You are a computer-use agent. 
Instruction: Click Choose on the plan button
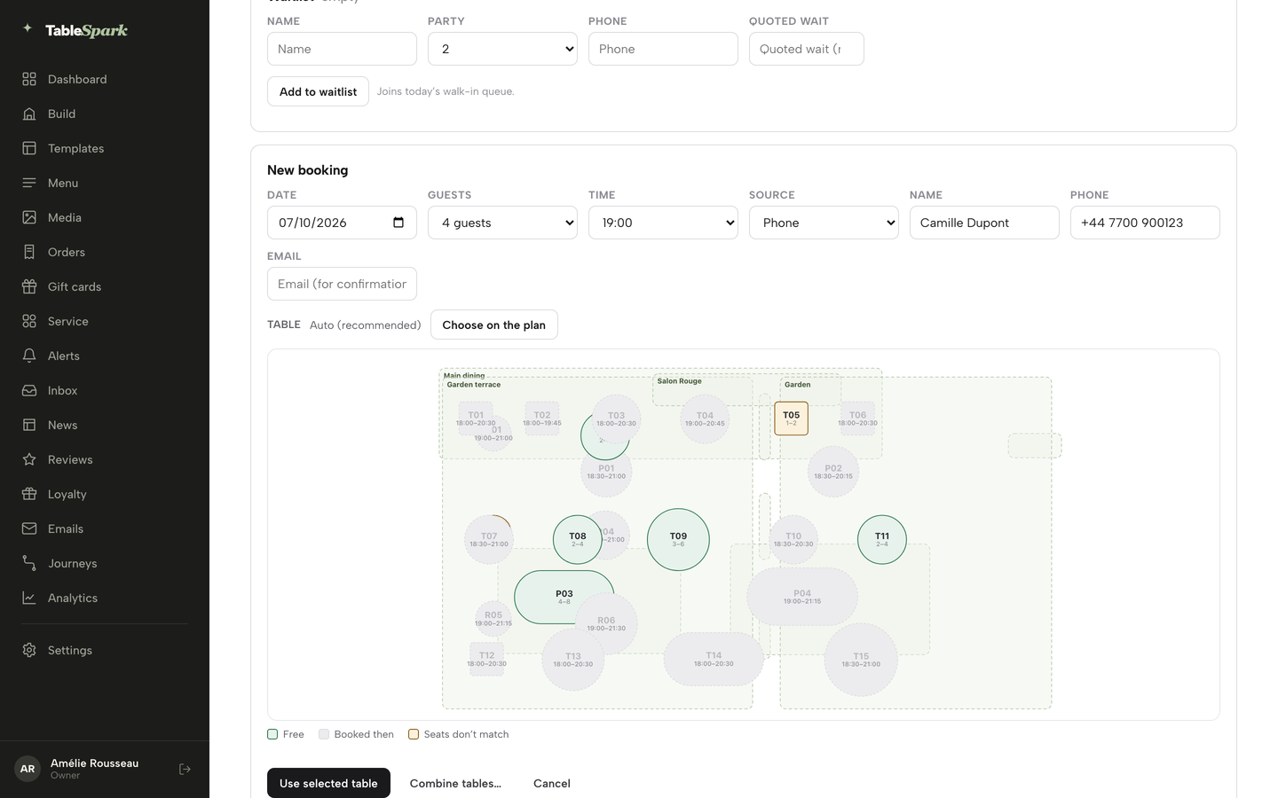click(x=494, y=325)
